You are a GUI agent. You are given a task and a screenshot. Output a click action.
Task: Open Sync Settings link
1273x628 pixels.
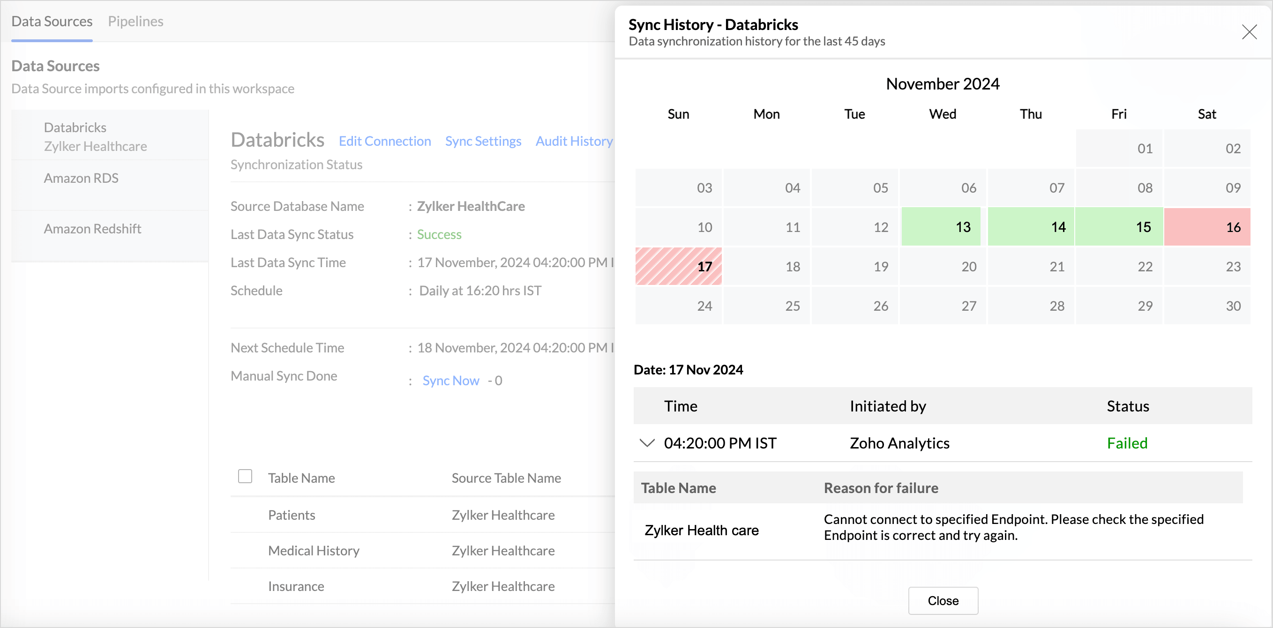[483, 142]
